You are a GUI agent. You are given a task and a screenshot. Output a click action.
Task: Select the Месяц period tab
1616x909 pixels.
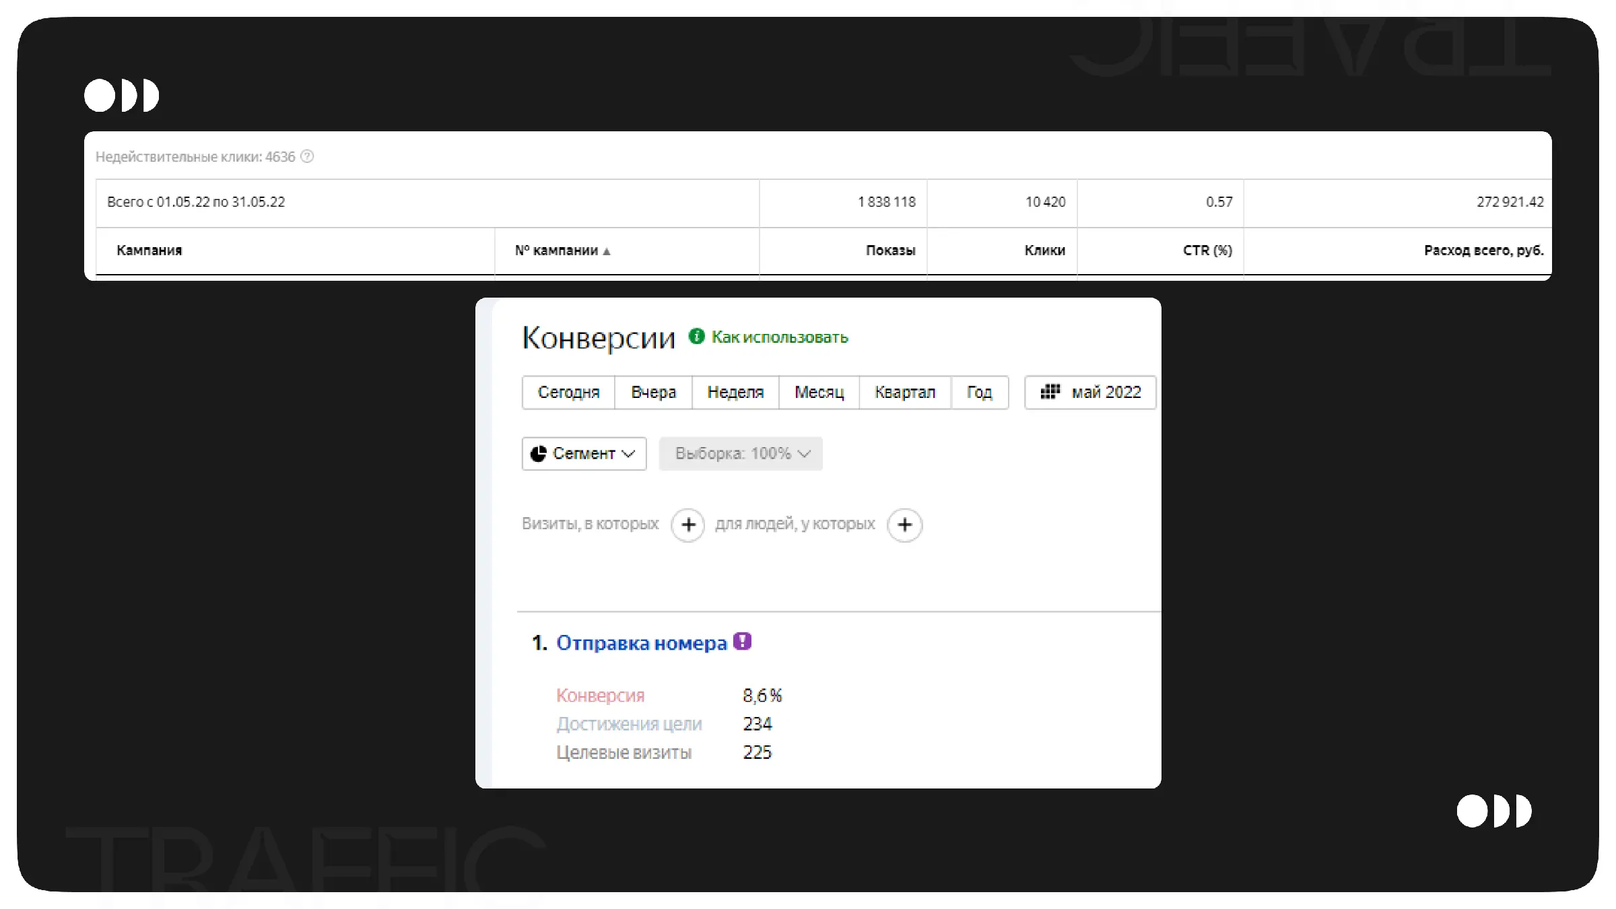(819, 392)
